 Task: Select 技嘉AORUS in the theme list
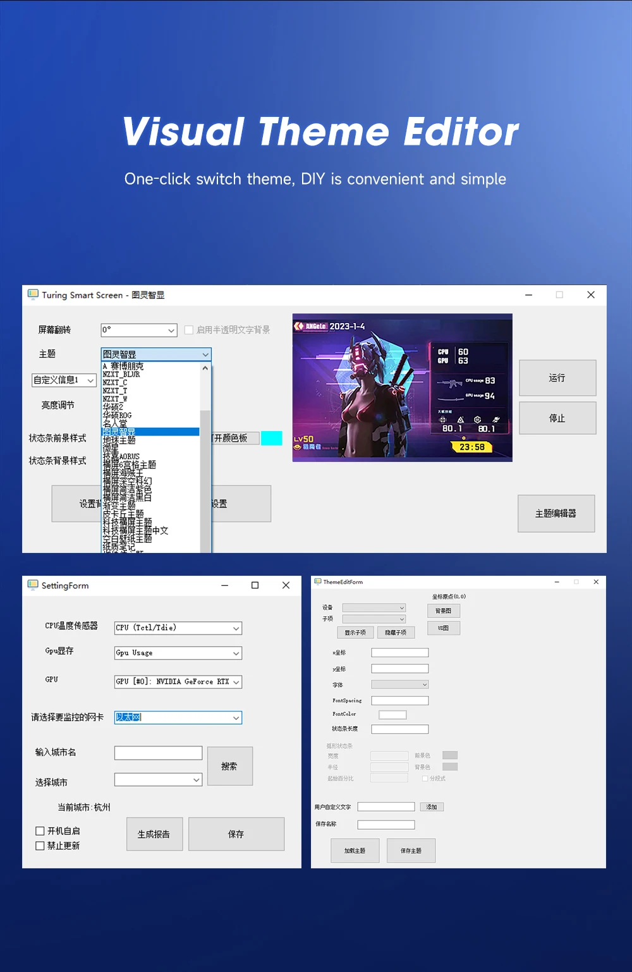pyautogui.click(x=150, y=456)
